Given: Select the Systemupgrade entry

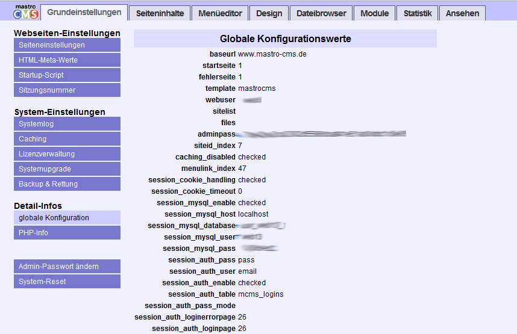Looking at the screenshot, I should click(x=67, y=169).
